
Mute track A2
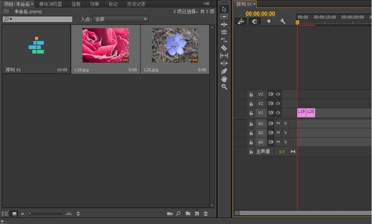click(x=278, y=133)
